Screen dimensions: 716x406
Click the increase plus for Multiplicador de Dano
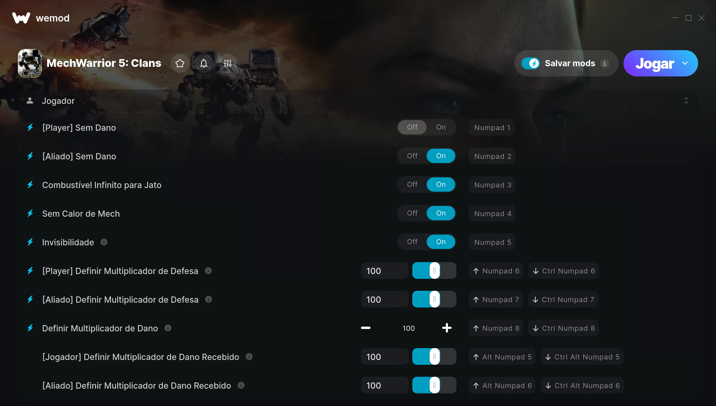click(447, 328)
